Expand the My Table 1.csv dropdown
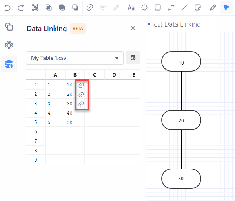Image resolution: width=235 pixels, height=201 pixels. [x=75, y=58]
